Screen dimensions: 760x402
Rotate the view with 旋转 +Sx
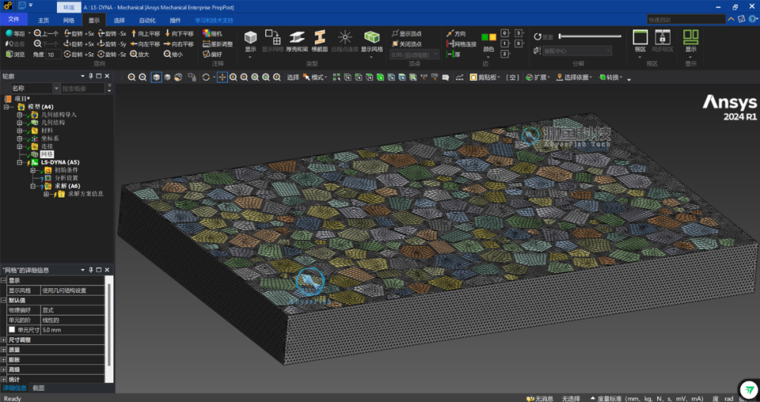pyautogui.click(x=79, y=33)
